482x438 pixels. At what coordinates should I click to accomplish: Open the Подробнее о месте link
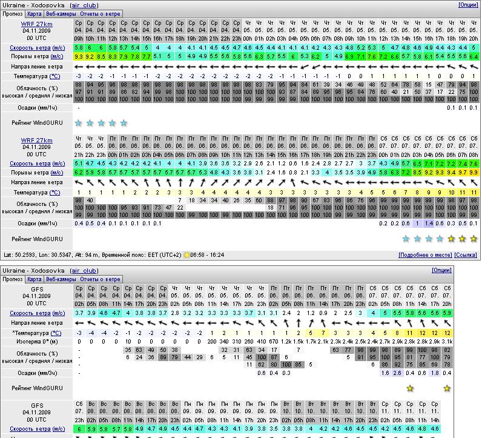coord(426,256)
